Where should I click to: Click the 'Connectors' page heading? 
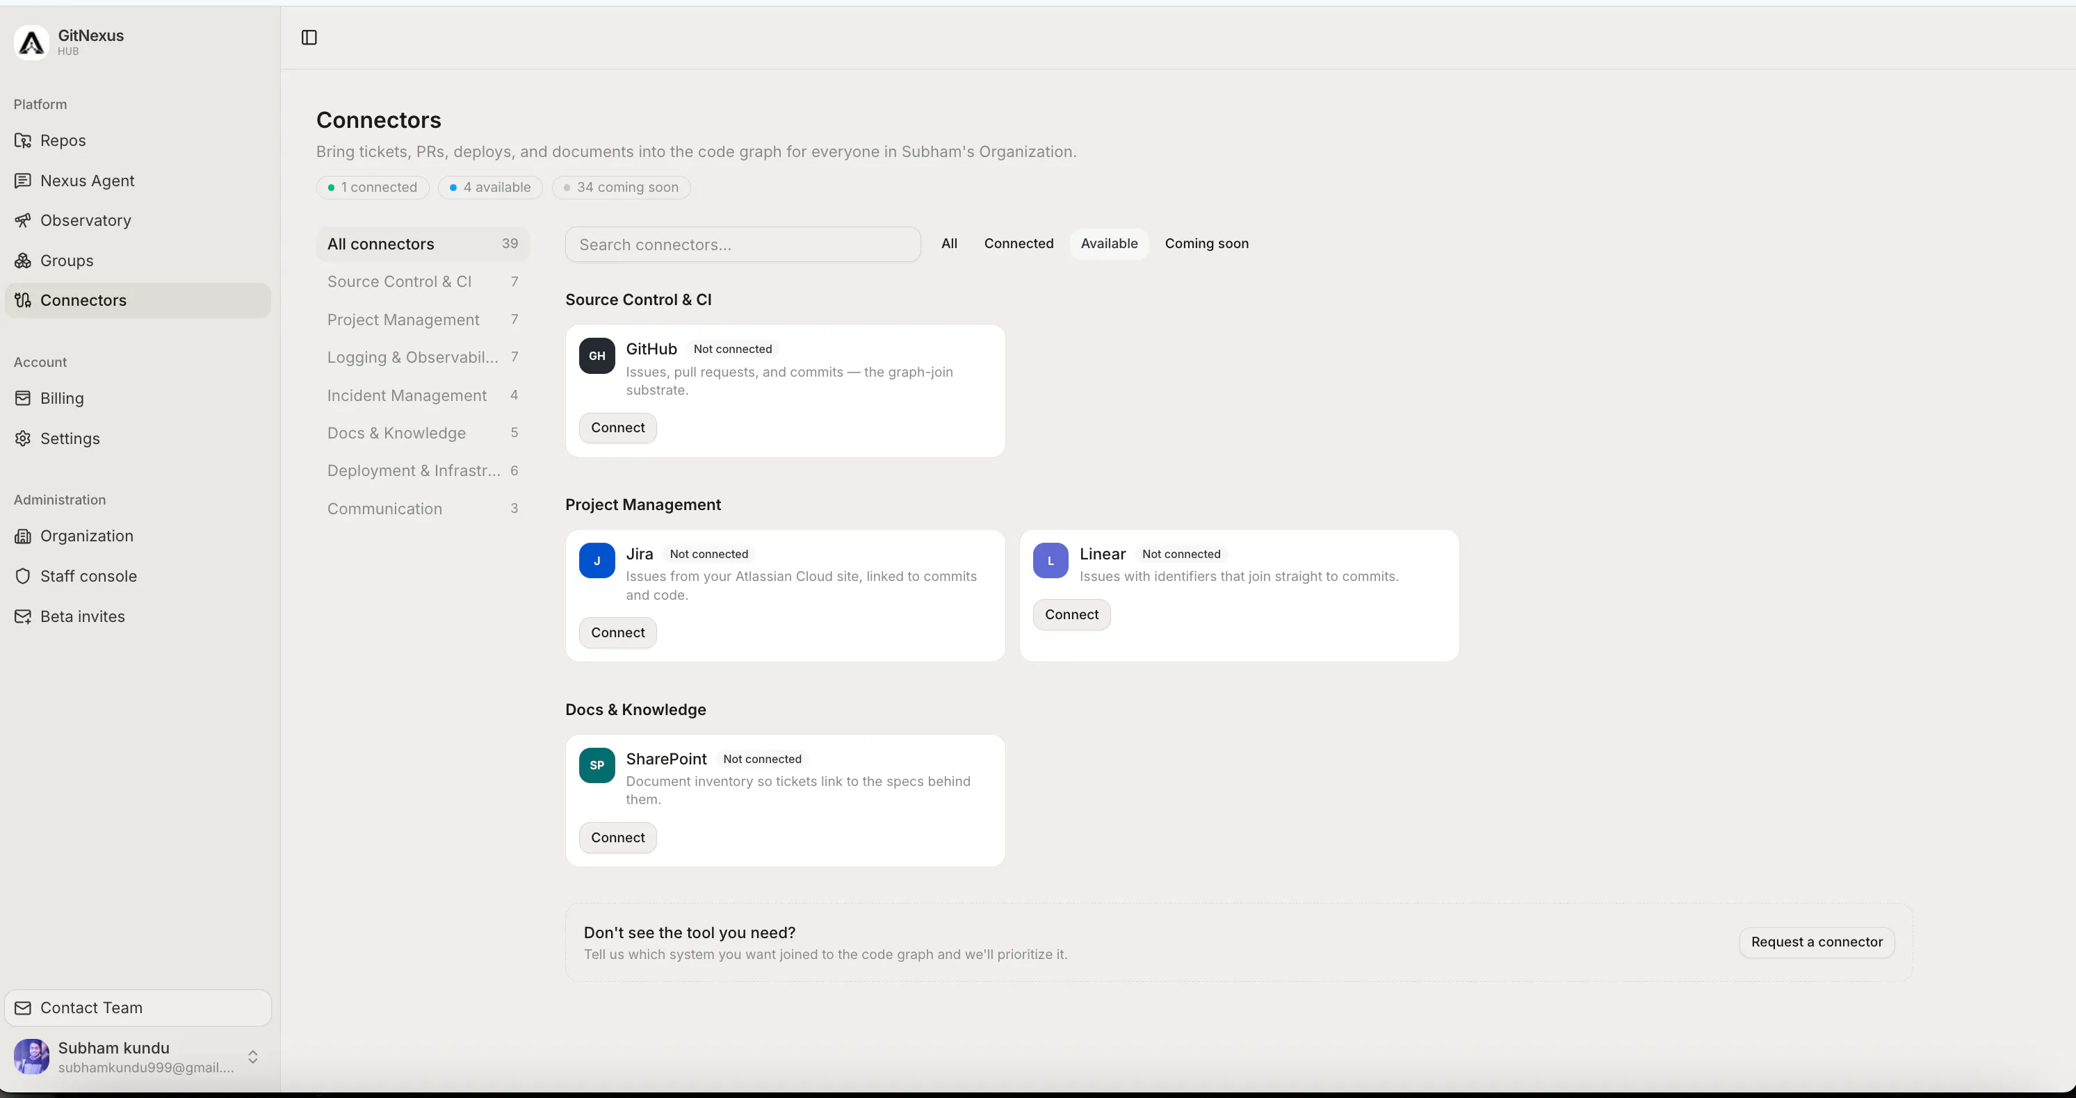(379, 120)
